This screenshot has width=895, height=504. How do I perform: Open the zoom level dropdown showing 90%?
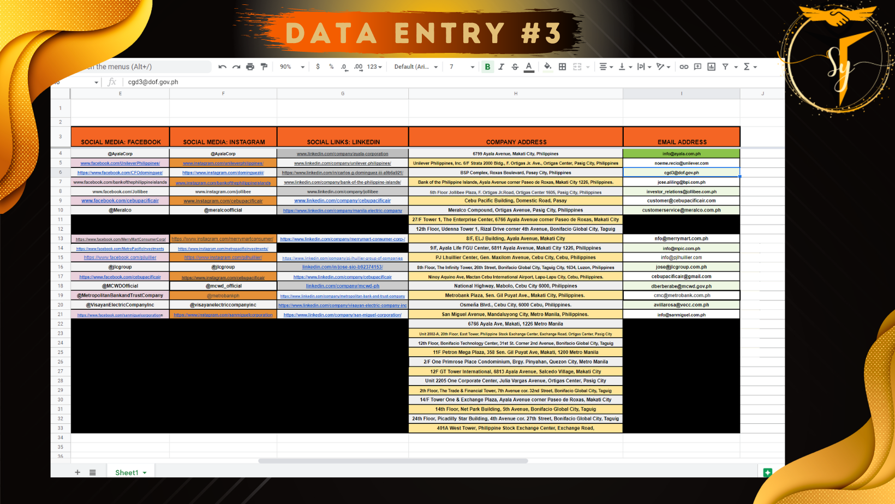coord(292,67)
